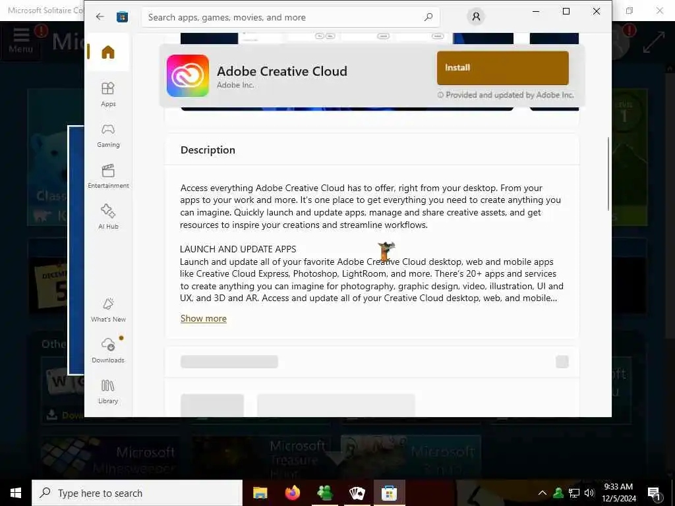Image resolution: width=675 pixels, height=506 pixels.
Task: Click Show more under Description
Action: pos(203,318)
